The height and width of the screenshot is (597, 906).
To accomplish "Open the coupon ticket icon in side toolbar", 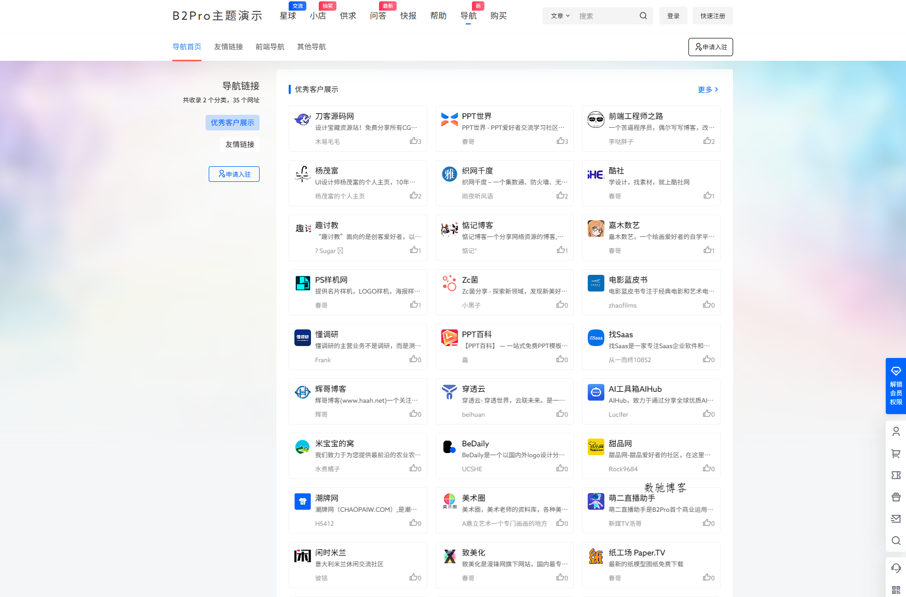I will (x=896, y=475).
